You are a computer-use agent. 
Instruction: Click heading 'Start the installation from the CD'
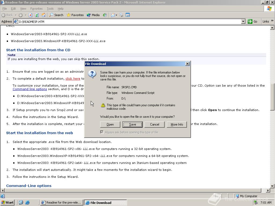38,50
